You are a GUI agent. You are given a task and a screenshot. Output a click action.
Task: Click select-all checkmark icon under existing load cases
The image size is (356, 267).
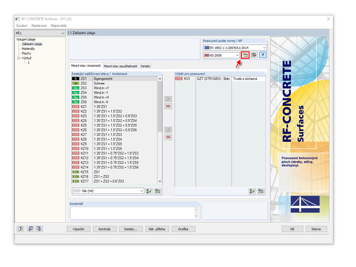(x=149, y=191)
